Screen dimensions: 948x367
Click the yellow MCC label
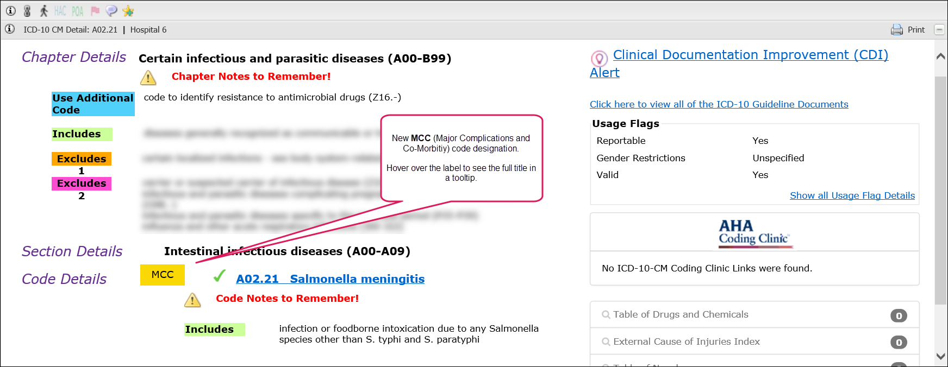[163, 275]
